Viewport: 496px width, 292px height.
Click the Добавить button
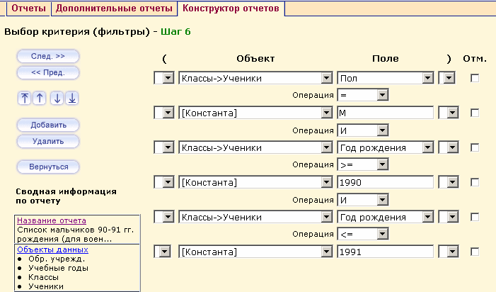pos(48,125)
